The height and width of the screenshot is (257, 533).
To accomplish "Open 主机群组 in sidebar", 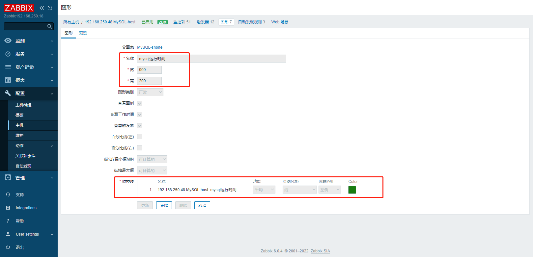I will point(33,105).
